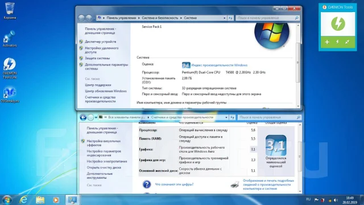Viewport: 364px width, 205px height.
Task: Go forward in the Performance window
Action: pos(91,117)
